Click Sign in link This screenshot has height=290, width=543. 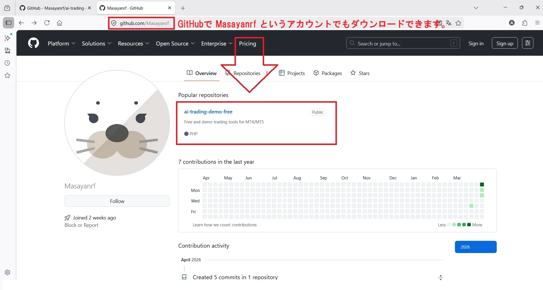coord(476,43)
